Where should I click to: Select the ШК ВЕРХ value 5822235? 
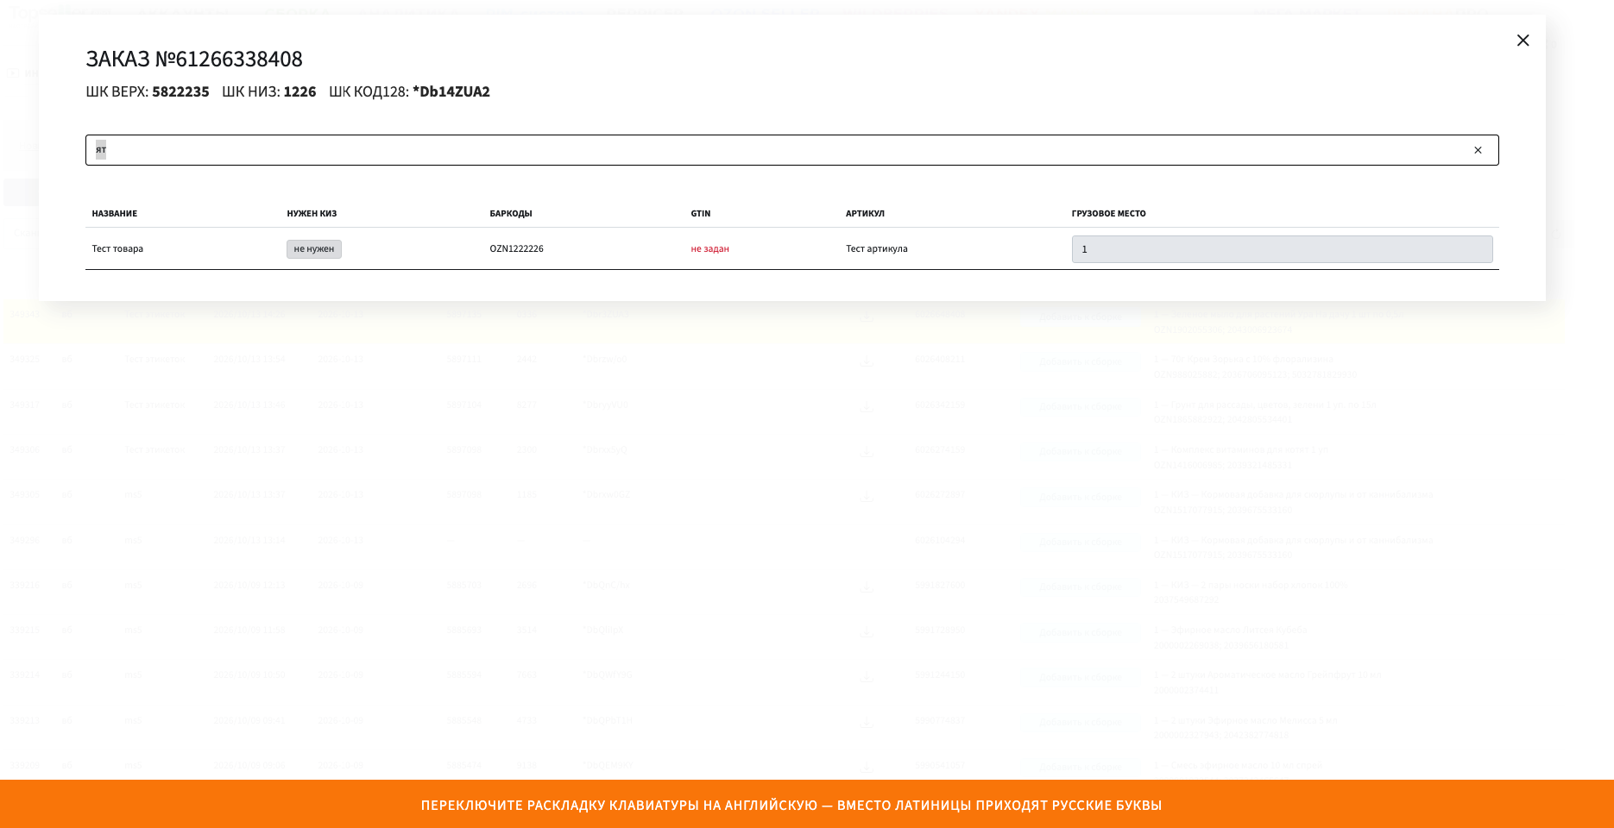(180, 91)
